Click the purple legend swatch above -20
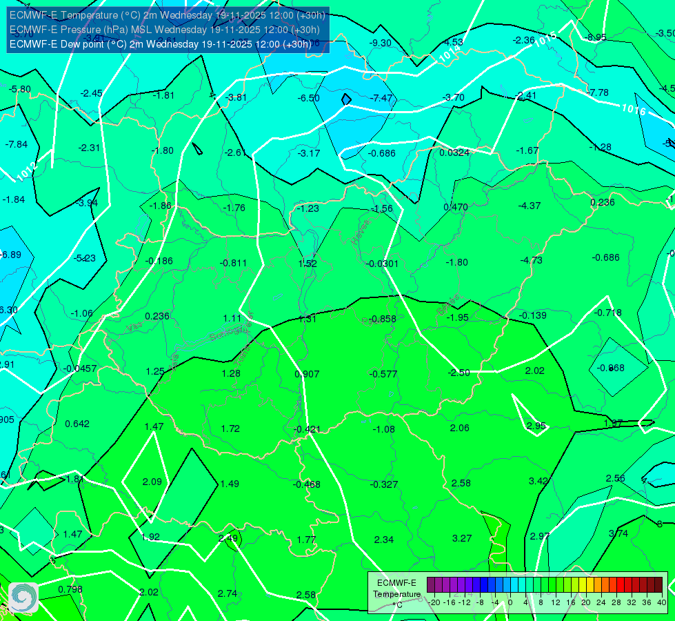675x621 pixels. click(x=431, y=585)
